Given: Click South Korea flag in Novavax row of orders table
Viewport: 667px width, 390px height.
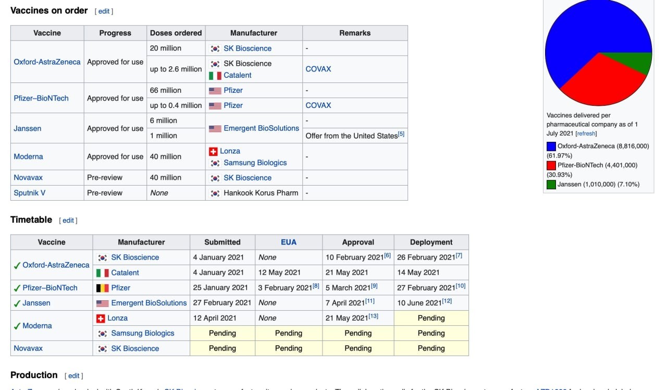Looking at the screenshot, I should point(215,178).
